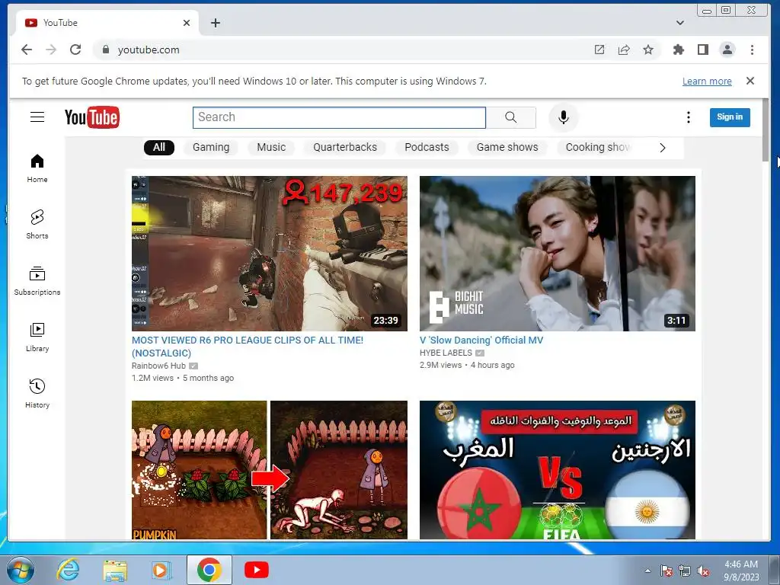Share this page icon
This screenshot has width=780, height=585.
[624, 50]
